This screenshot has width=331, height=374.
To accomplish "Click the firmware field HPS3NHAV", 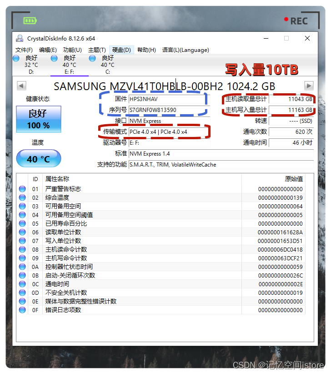I will [x=169, y=99].
